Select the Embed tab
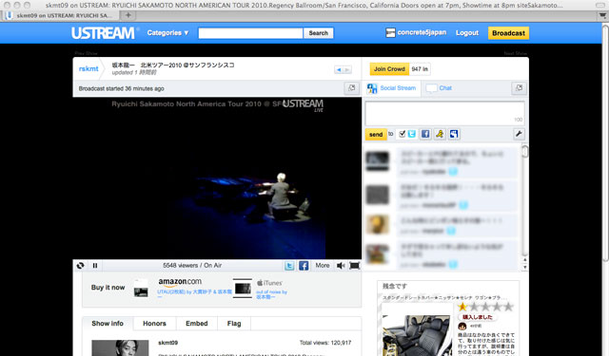This screenshot has width=609, height=356. point(197,324)
